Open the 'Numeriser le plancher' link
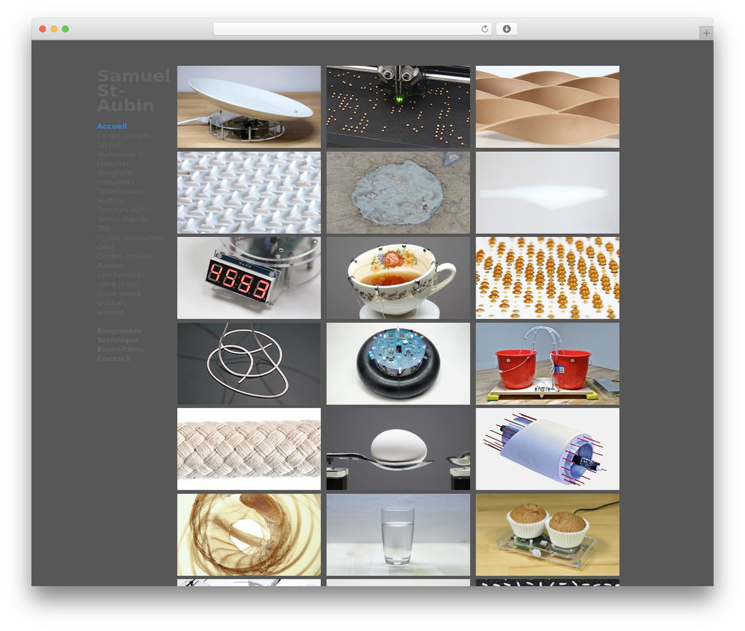This screenshot has height=631, width=745. (120, 158)
